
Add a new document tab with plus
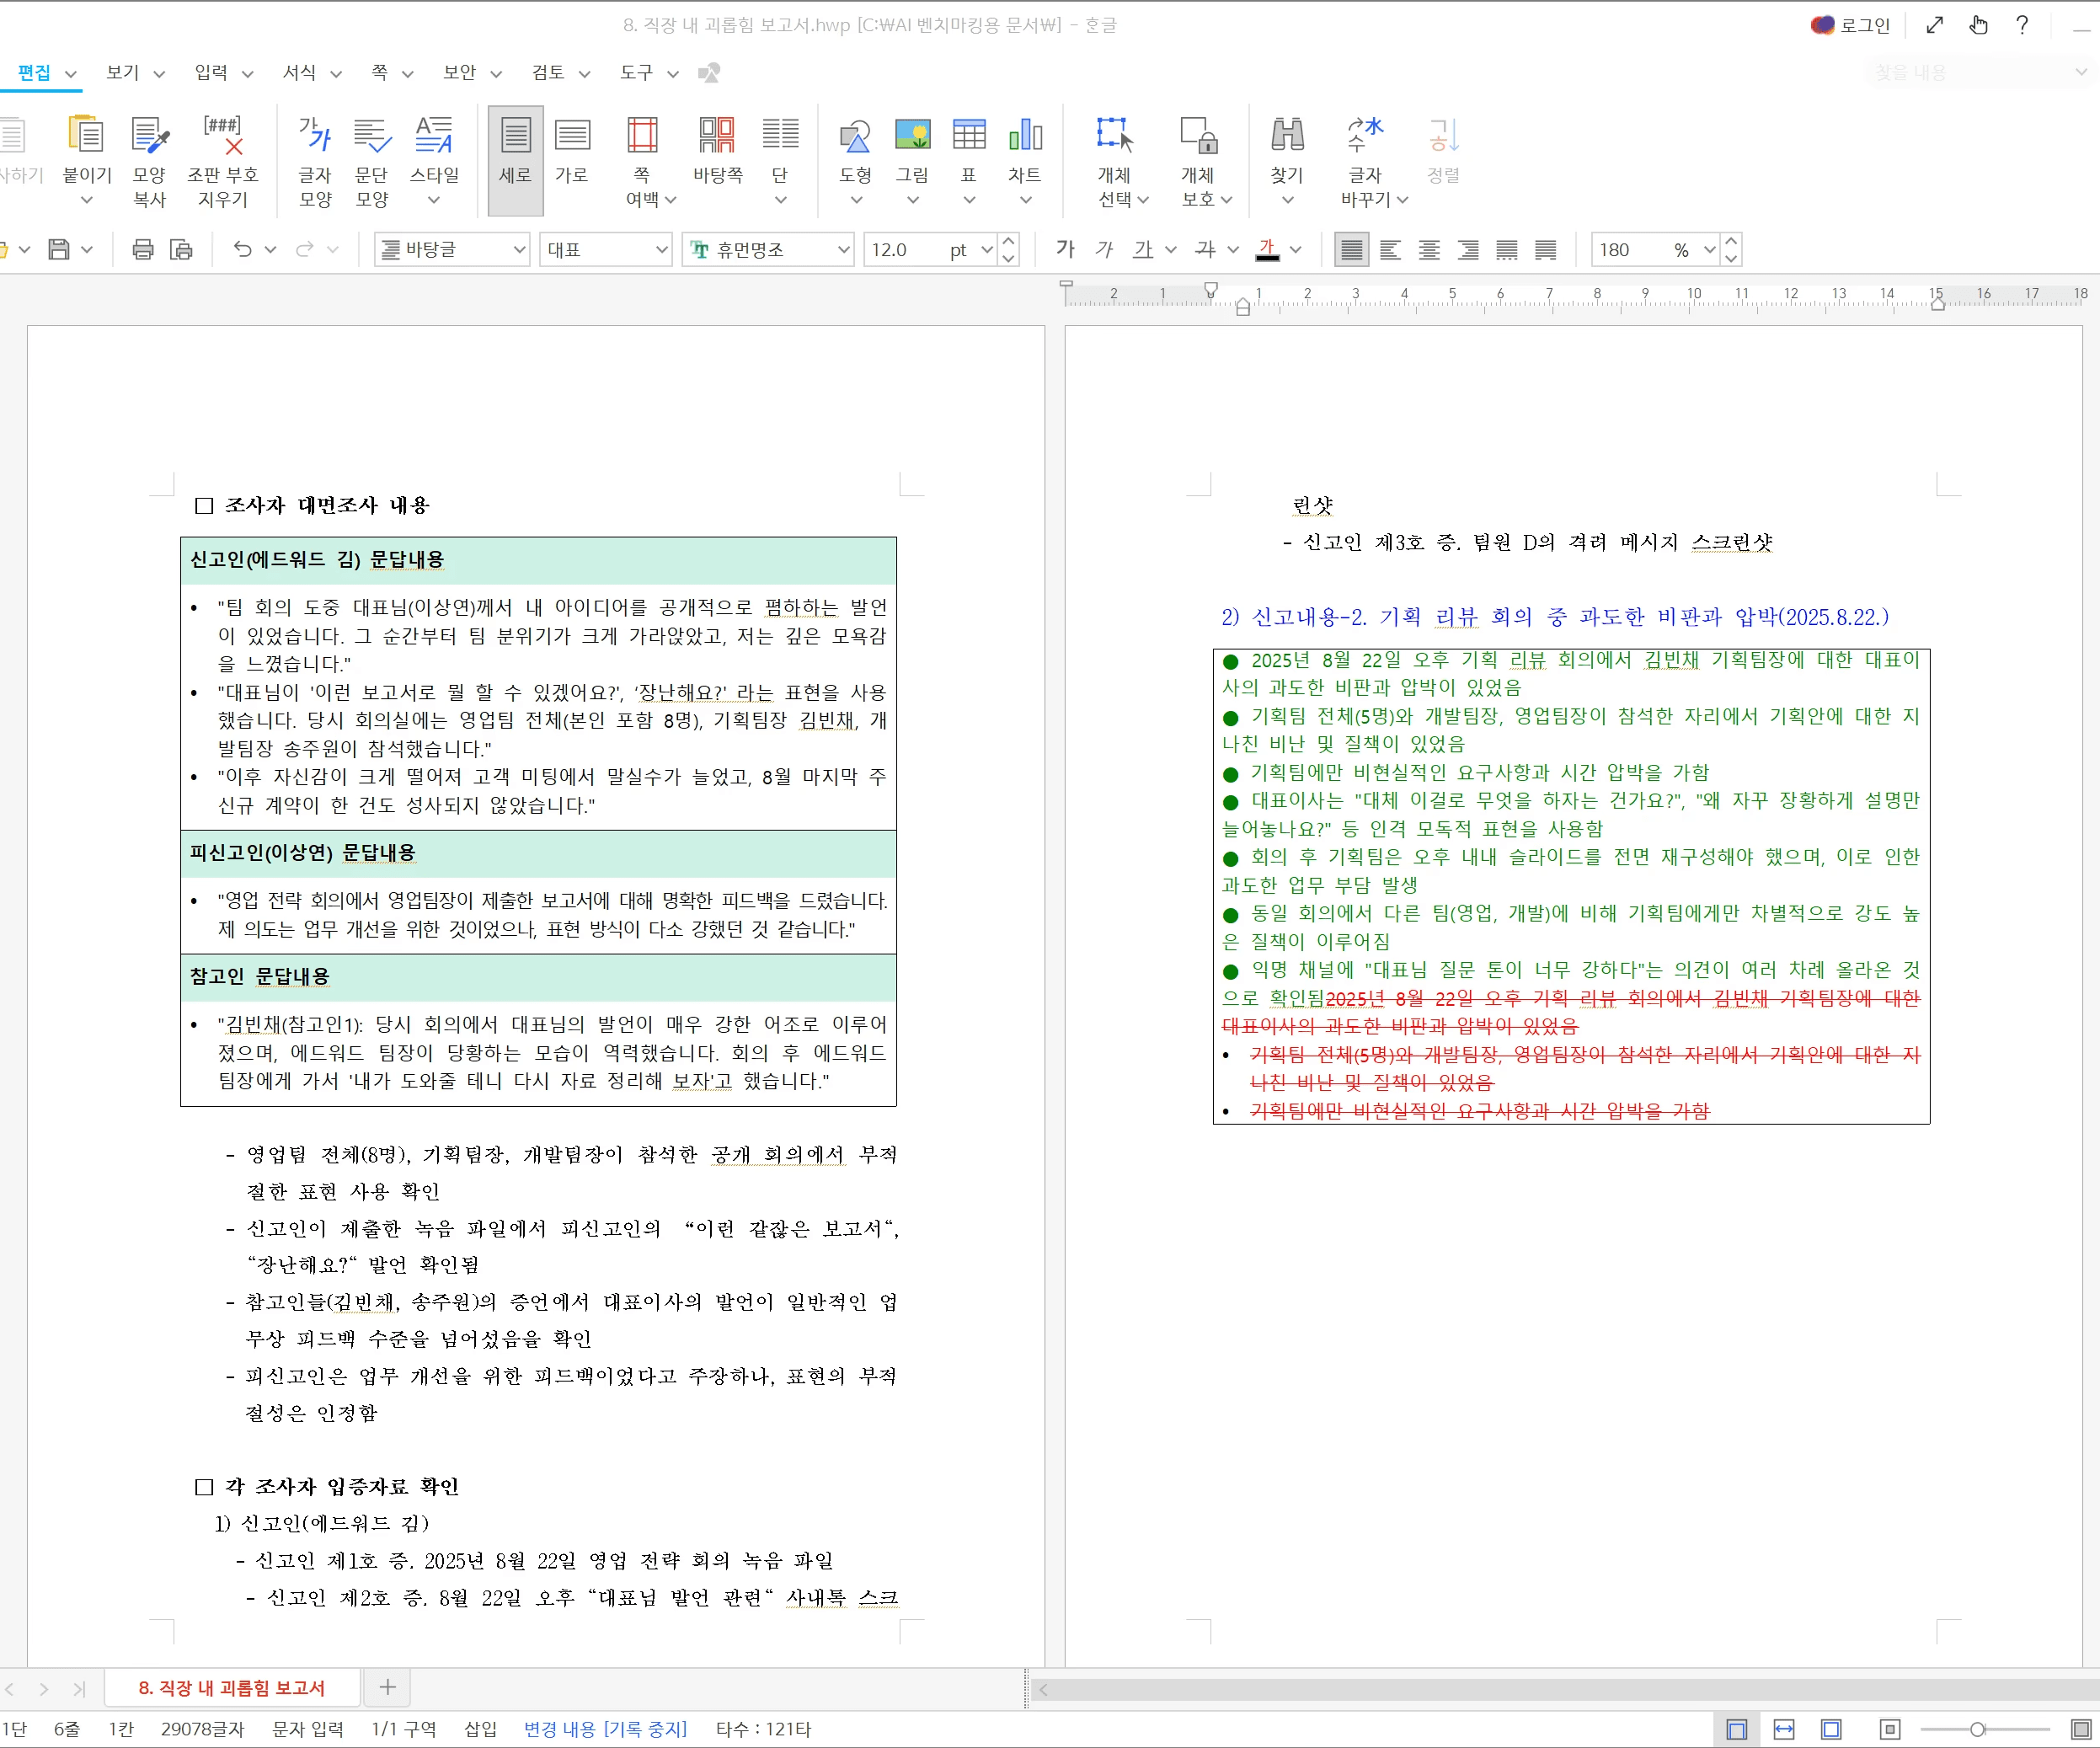pos(388,1688)
